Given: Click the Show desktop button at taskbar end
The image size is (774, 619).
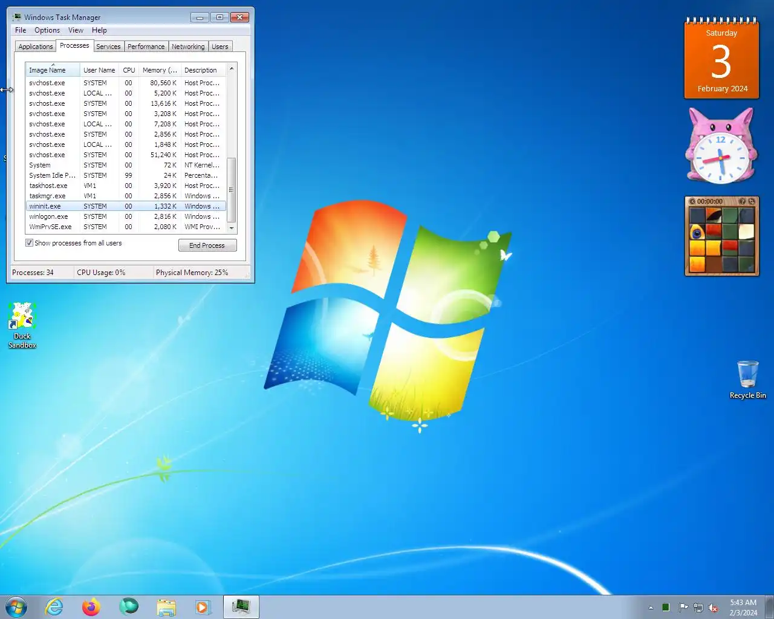Looking at the screenshot, I should point(769,607).
